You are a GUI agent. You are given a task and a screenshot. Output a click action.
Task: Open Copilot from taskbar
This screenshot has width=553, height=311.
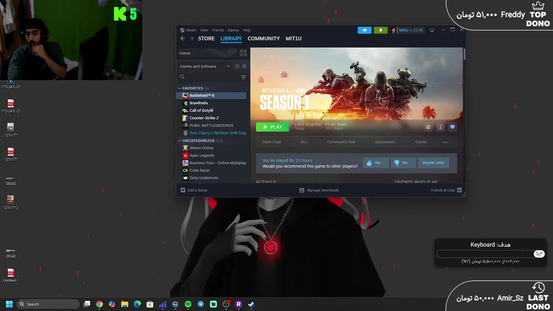point(112,304)
